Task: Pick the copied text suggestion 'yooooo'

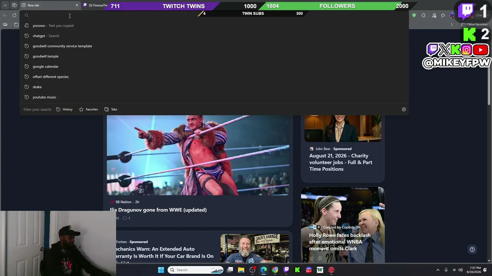Action: coord(214,26)
